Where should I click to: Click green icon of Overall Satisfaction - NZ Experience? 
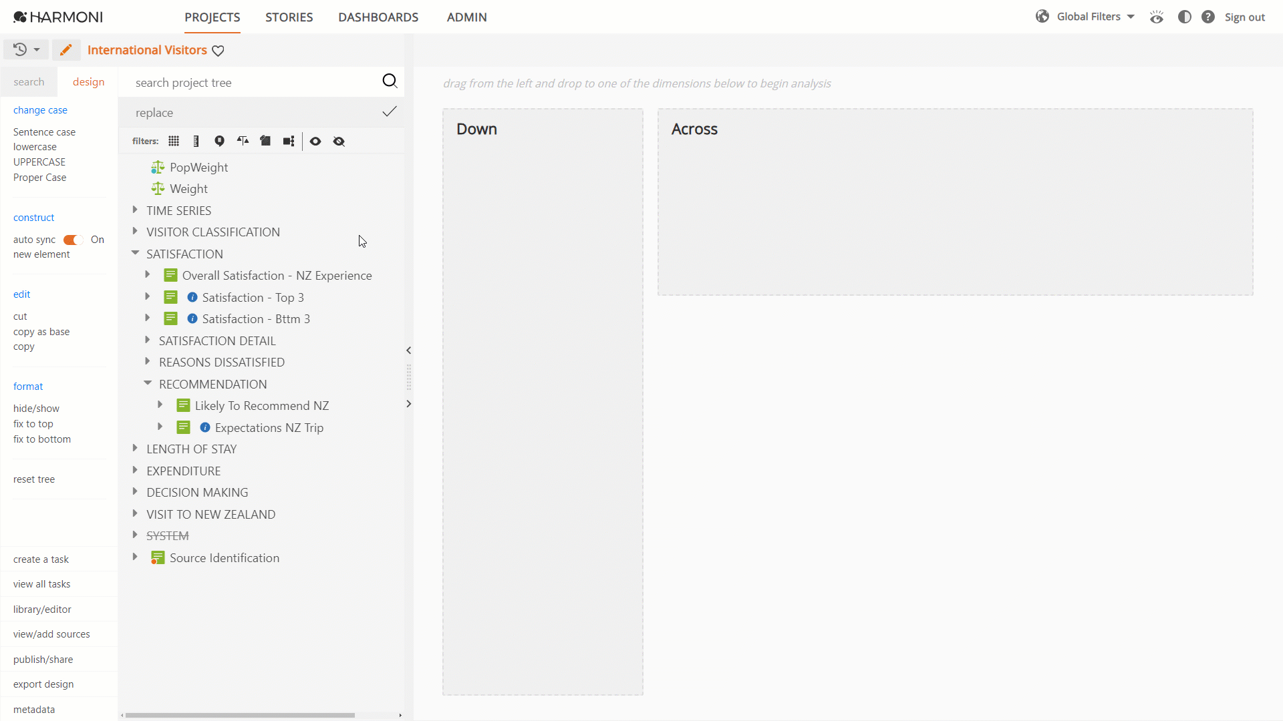pos(171,276)
